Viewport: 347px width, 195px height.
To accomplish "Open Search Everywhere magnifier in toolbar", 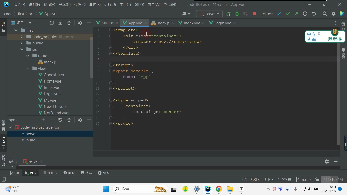I will click(x=325, y=14).
